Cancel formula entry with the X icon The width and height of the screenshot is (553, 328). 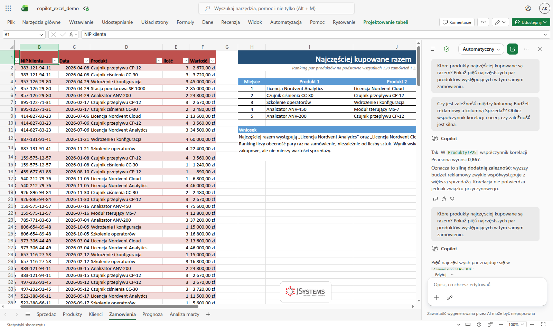[54, 35]
